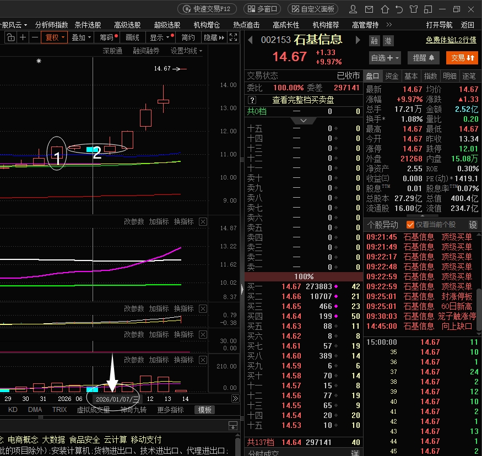Open the 分析师指数 menu item

51,25
